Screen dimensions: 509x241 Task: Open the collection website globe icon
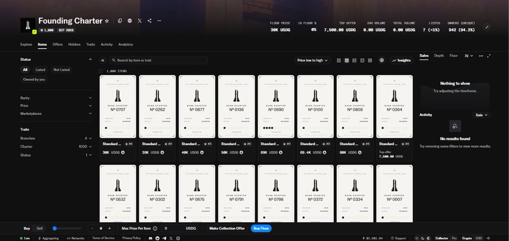[130, 21]
